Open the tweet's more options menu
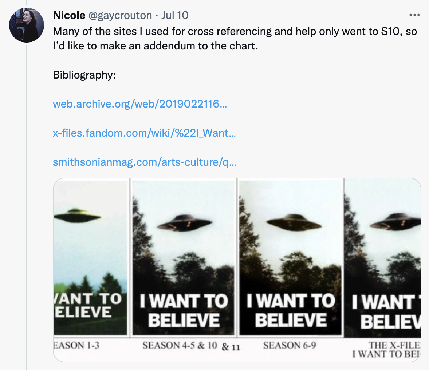 [x=414, y=15]
